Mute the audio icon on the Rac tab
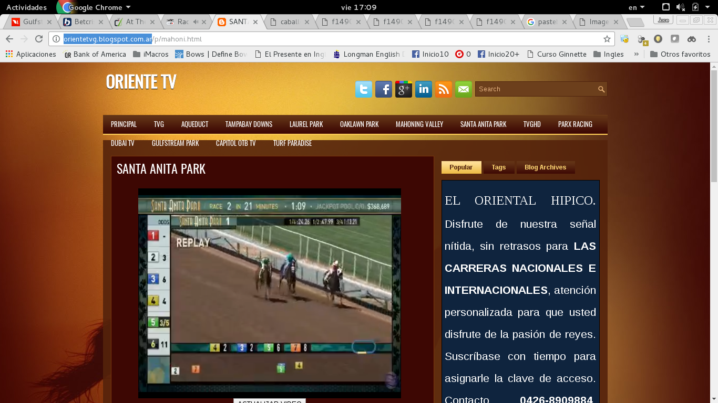Screen dimensions: 718x403 click(x=196, y=22)
